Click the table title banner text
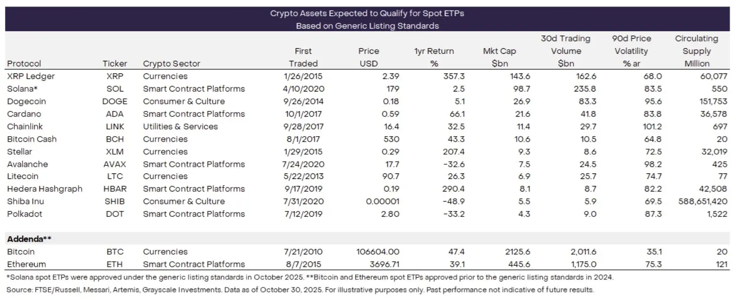 click(x=367, y=20)
